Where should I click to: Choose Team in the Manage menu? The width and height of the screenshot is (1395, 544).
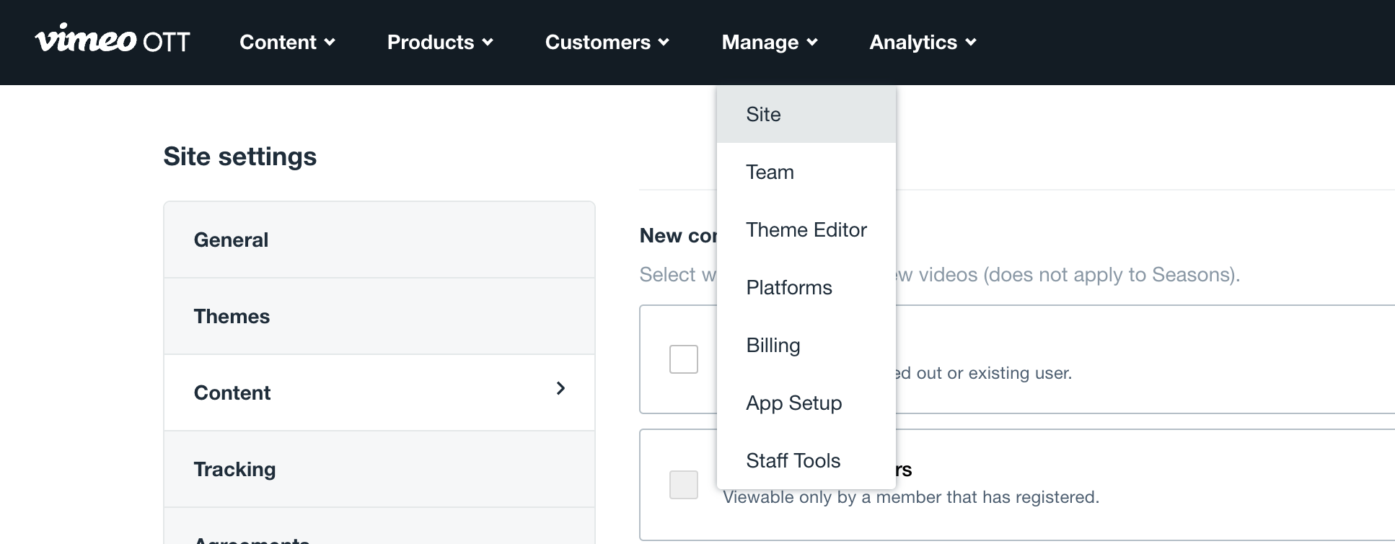pyautogui.click(x=770, y=172)
